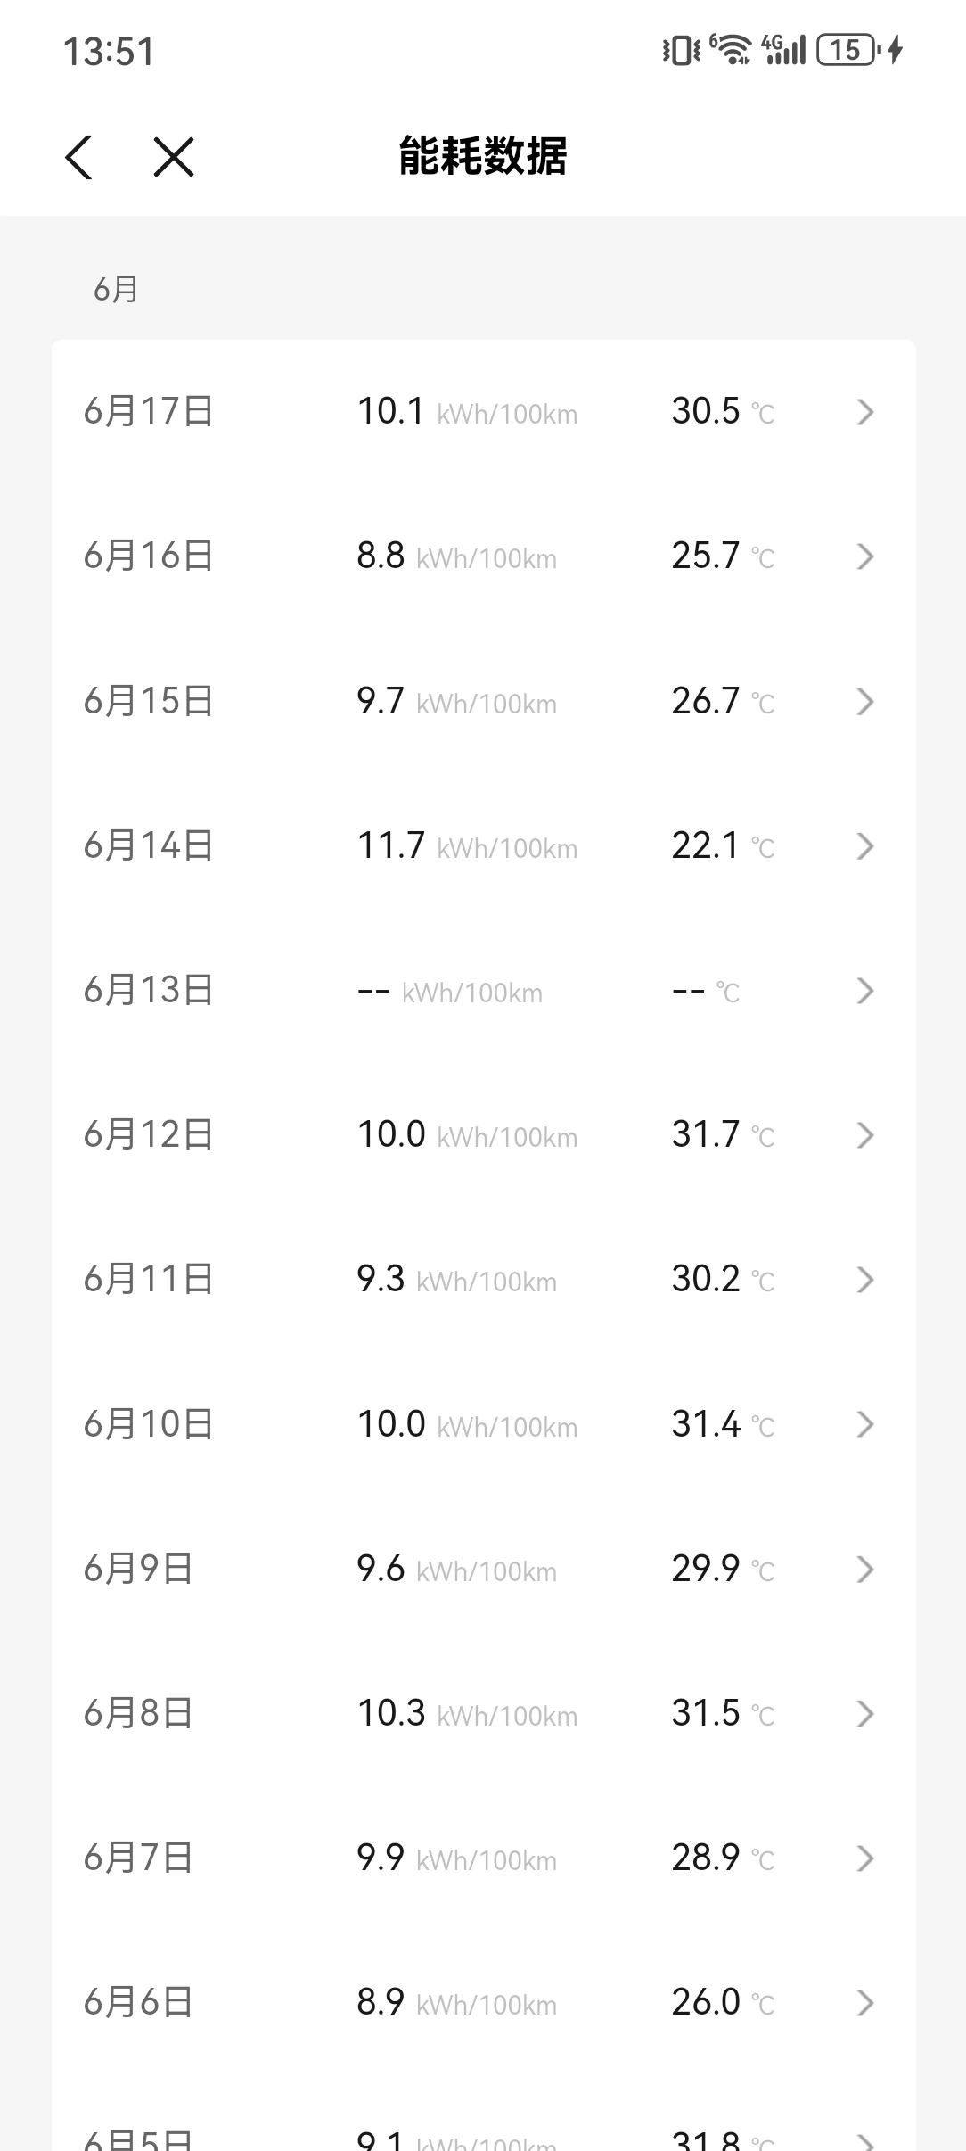Expand the 6月7日 row chevron
Screen dimensions: 966x2151
point(864,1858)
